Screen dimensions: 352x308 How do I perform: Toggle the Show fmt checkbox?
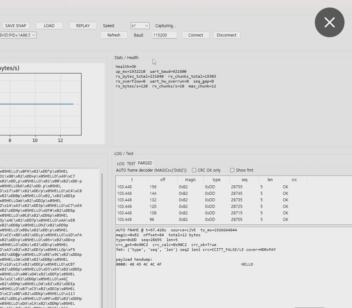pyautogui.click(x=232, y=170)
